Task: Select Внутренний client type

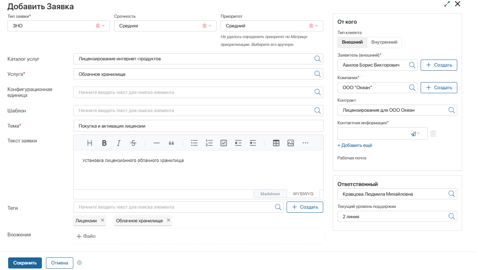Action: [x=384, y=42]
